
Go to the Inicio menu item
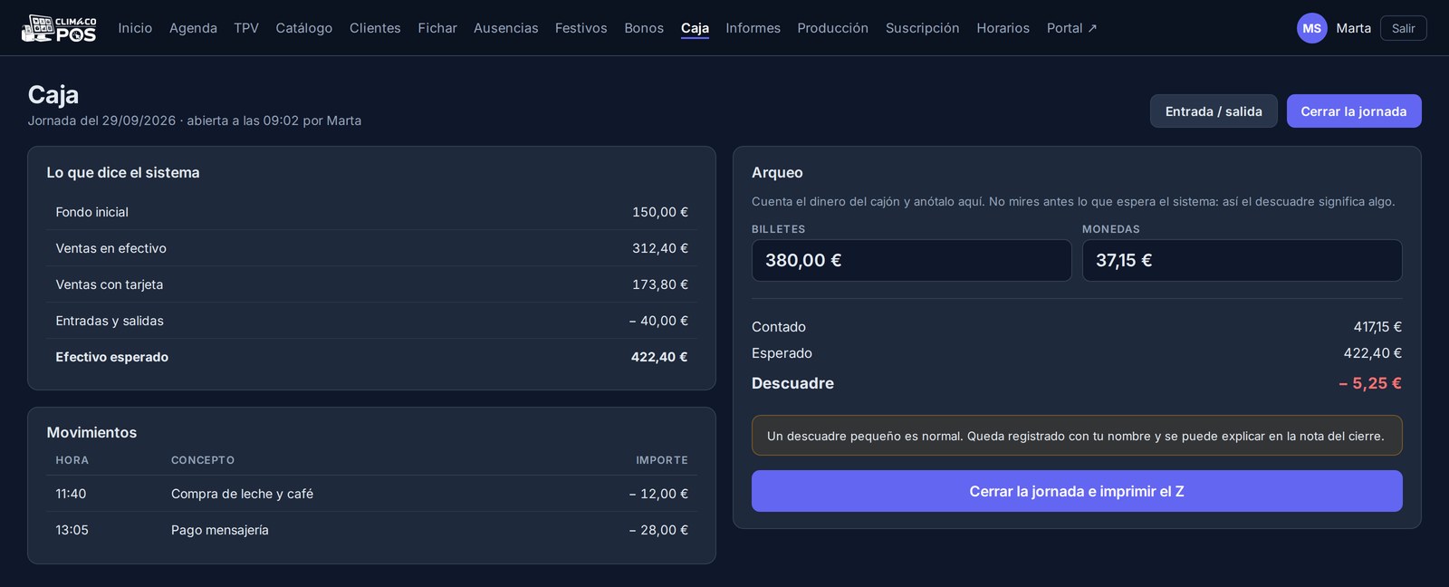pos(135,28)
